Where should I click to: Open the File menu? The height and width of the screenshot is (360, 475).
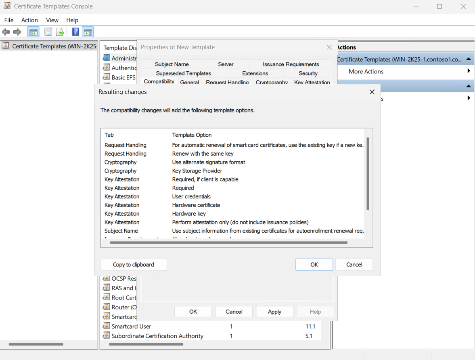(x=9, y=20)
